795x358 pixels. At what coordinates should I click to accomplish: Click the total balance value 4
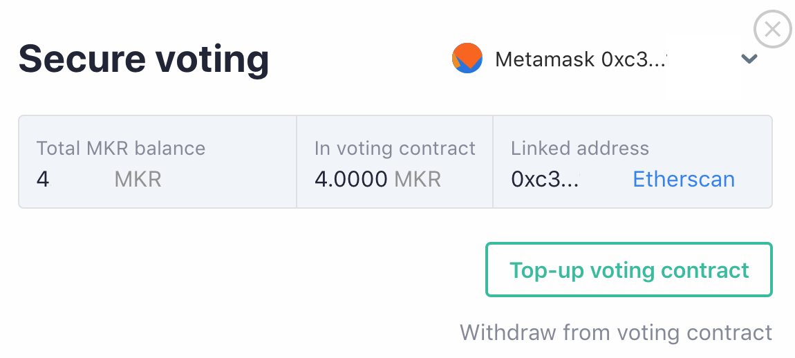point(43,180)
